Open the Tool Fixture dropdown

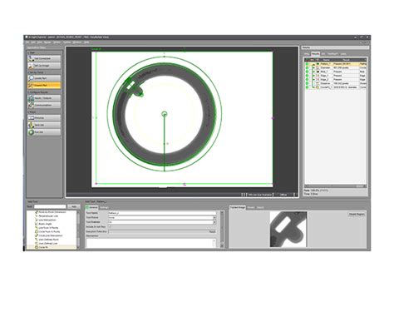coord(214,218)
